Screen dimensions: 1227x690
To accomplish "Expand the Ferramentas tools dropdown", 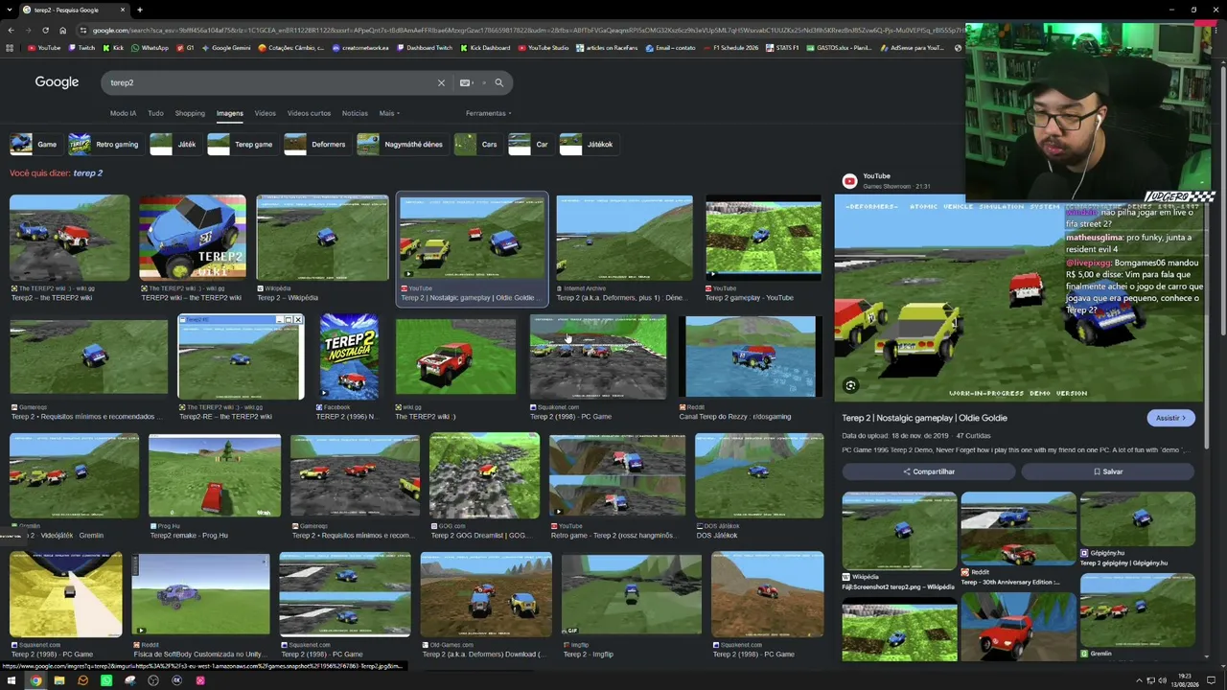I will coord(489,113).
